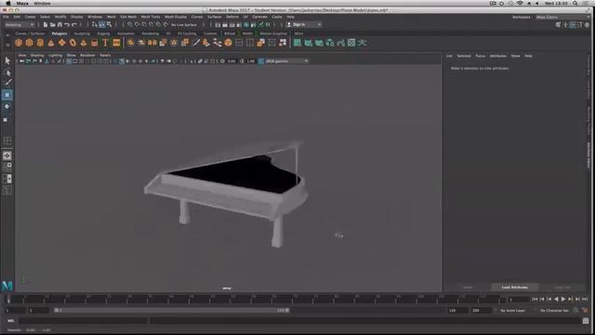Toggle Attribute Editor sidebar button at top right
The image size is (595, 335).
[573, 25]
